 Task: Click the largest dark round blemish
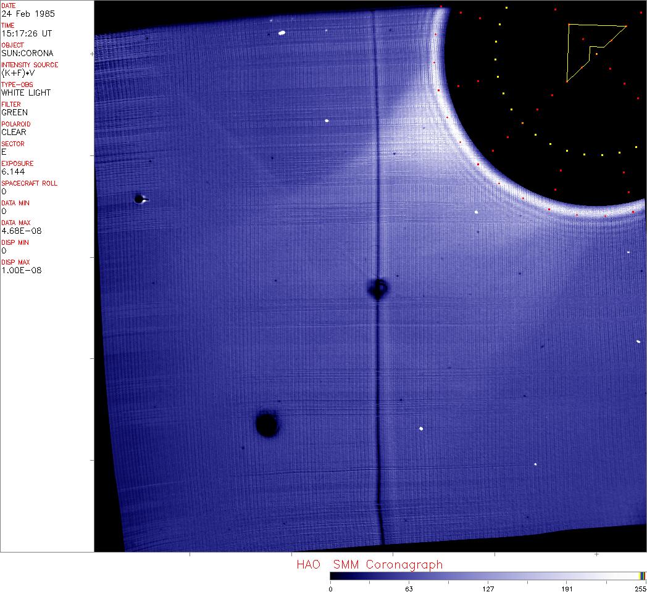(x=267, y=424)
